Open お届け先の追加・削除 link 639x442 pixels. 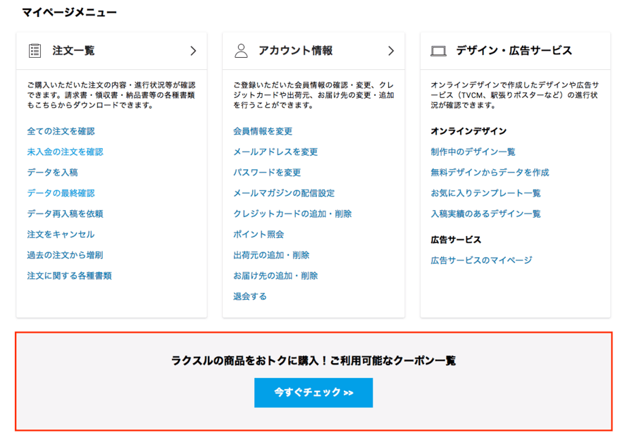[x=275, y=275]
